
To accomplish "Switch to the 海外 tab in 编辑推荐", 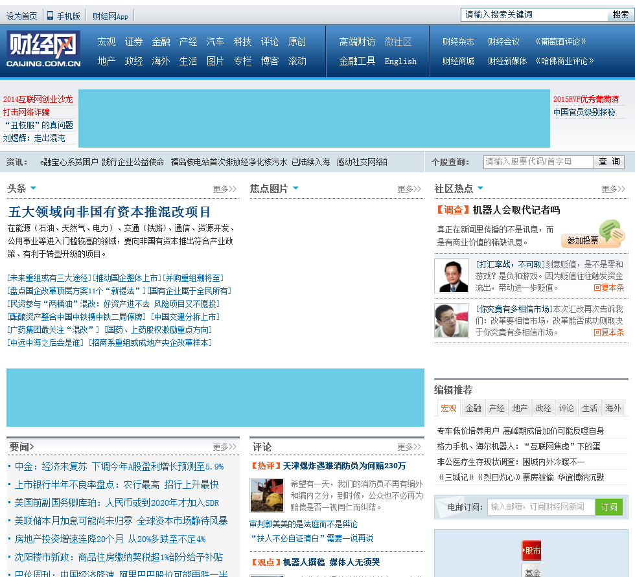I will (x=613, y=408).
